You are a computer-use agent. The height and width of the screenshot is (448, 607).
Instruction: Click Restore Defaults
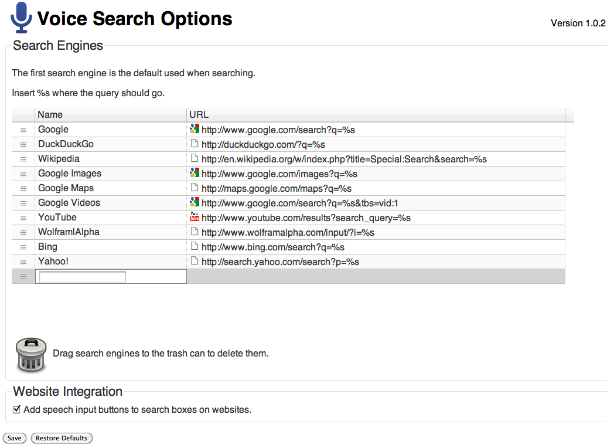pos(62,437)
